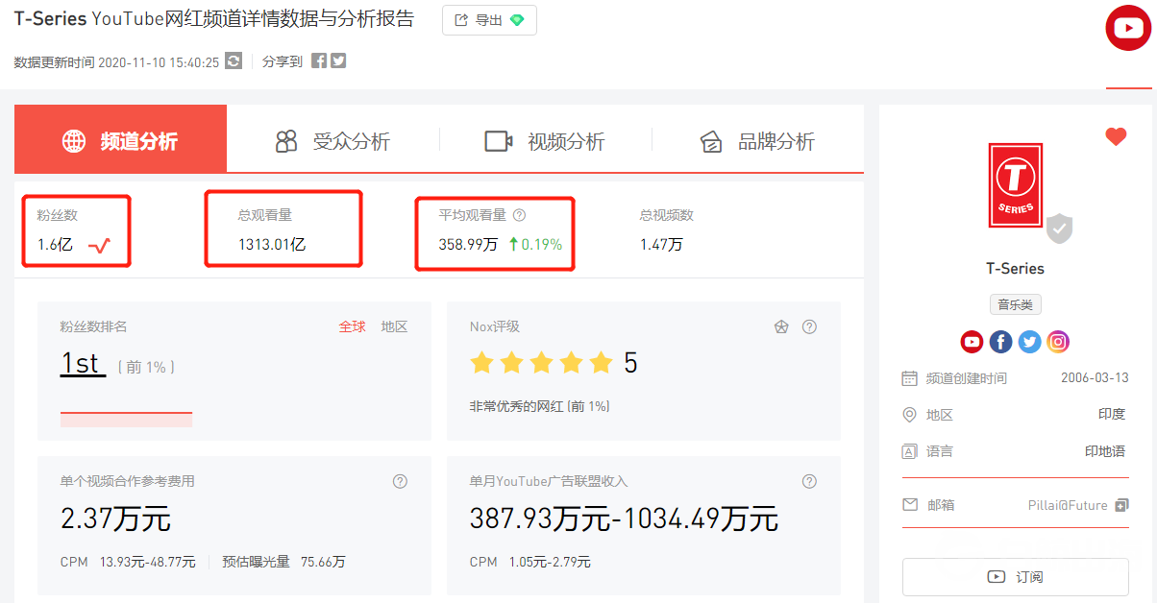1157x603 pixels.
Task: Click the refresh data update icon
Action: point(234,61)
